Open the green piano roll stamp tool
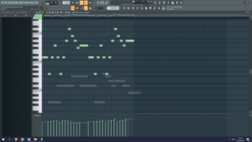The image size is (252, 142). [x=40, y=12]
